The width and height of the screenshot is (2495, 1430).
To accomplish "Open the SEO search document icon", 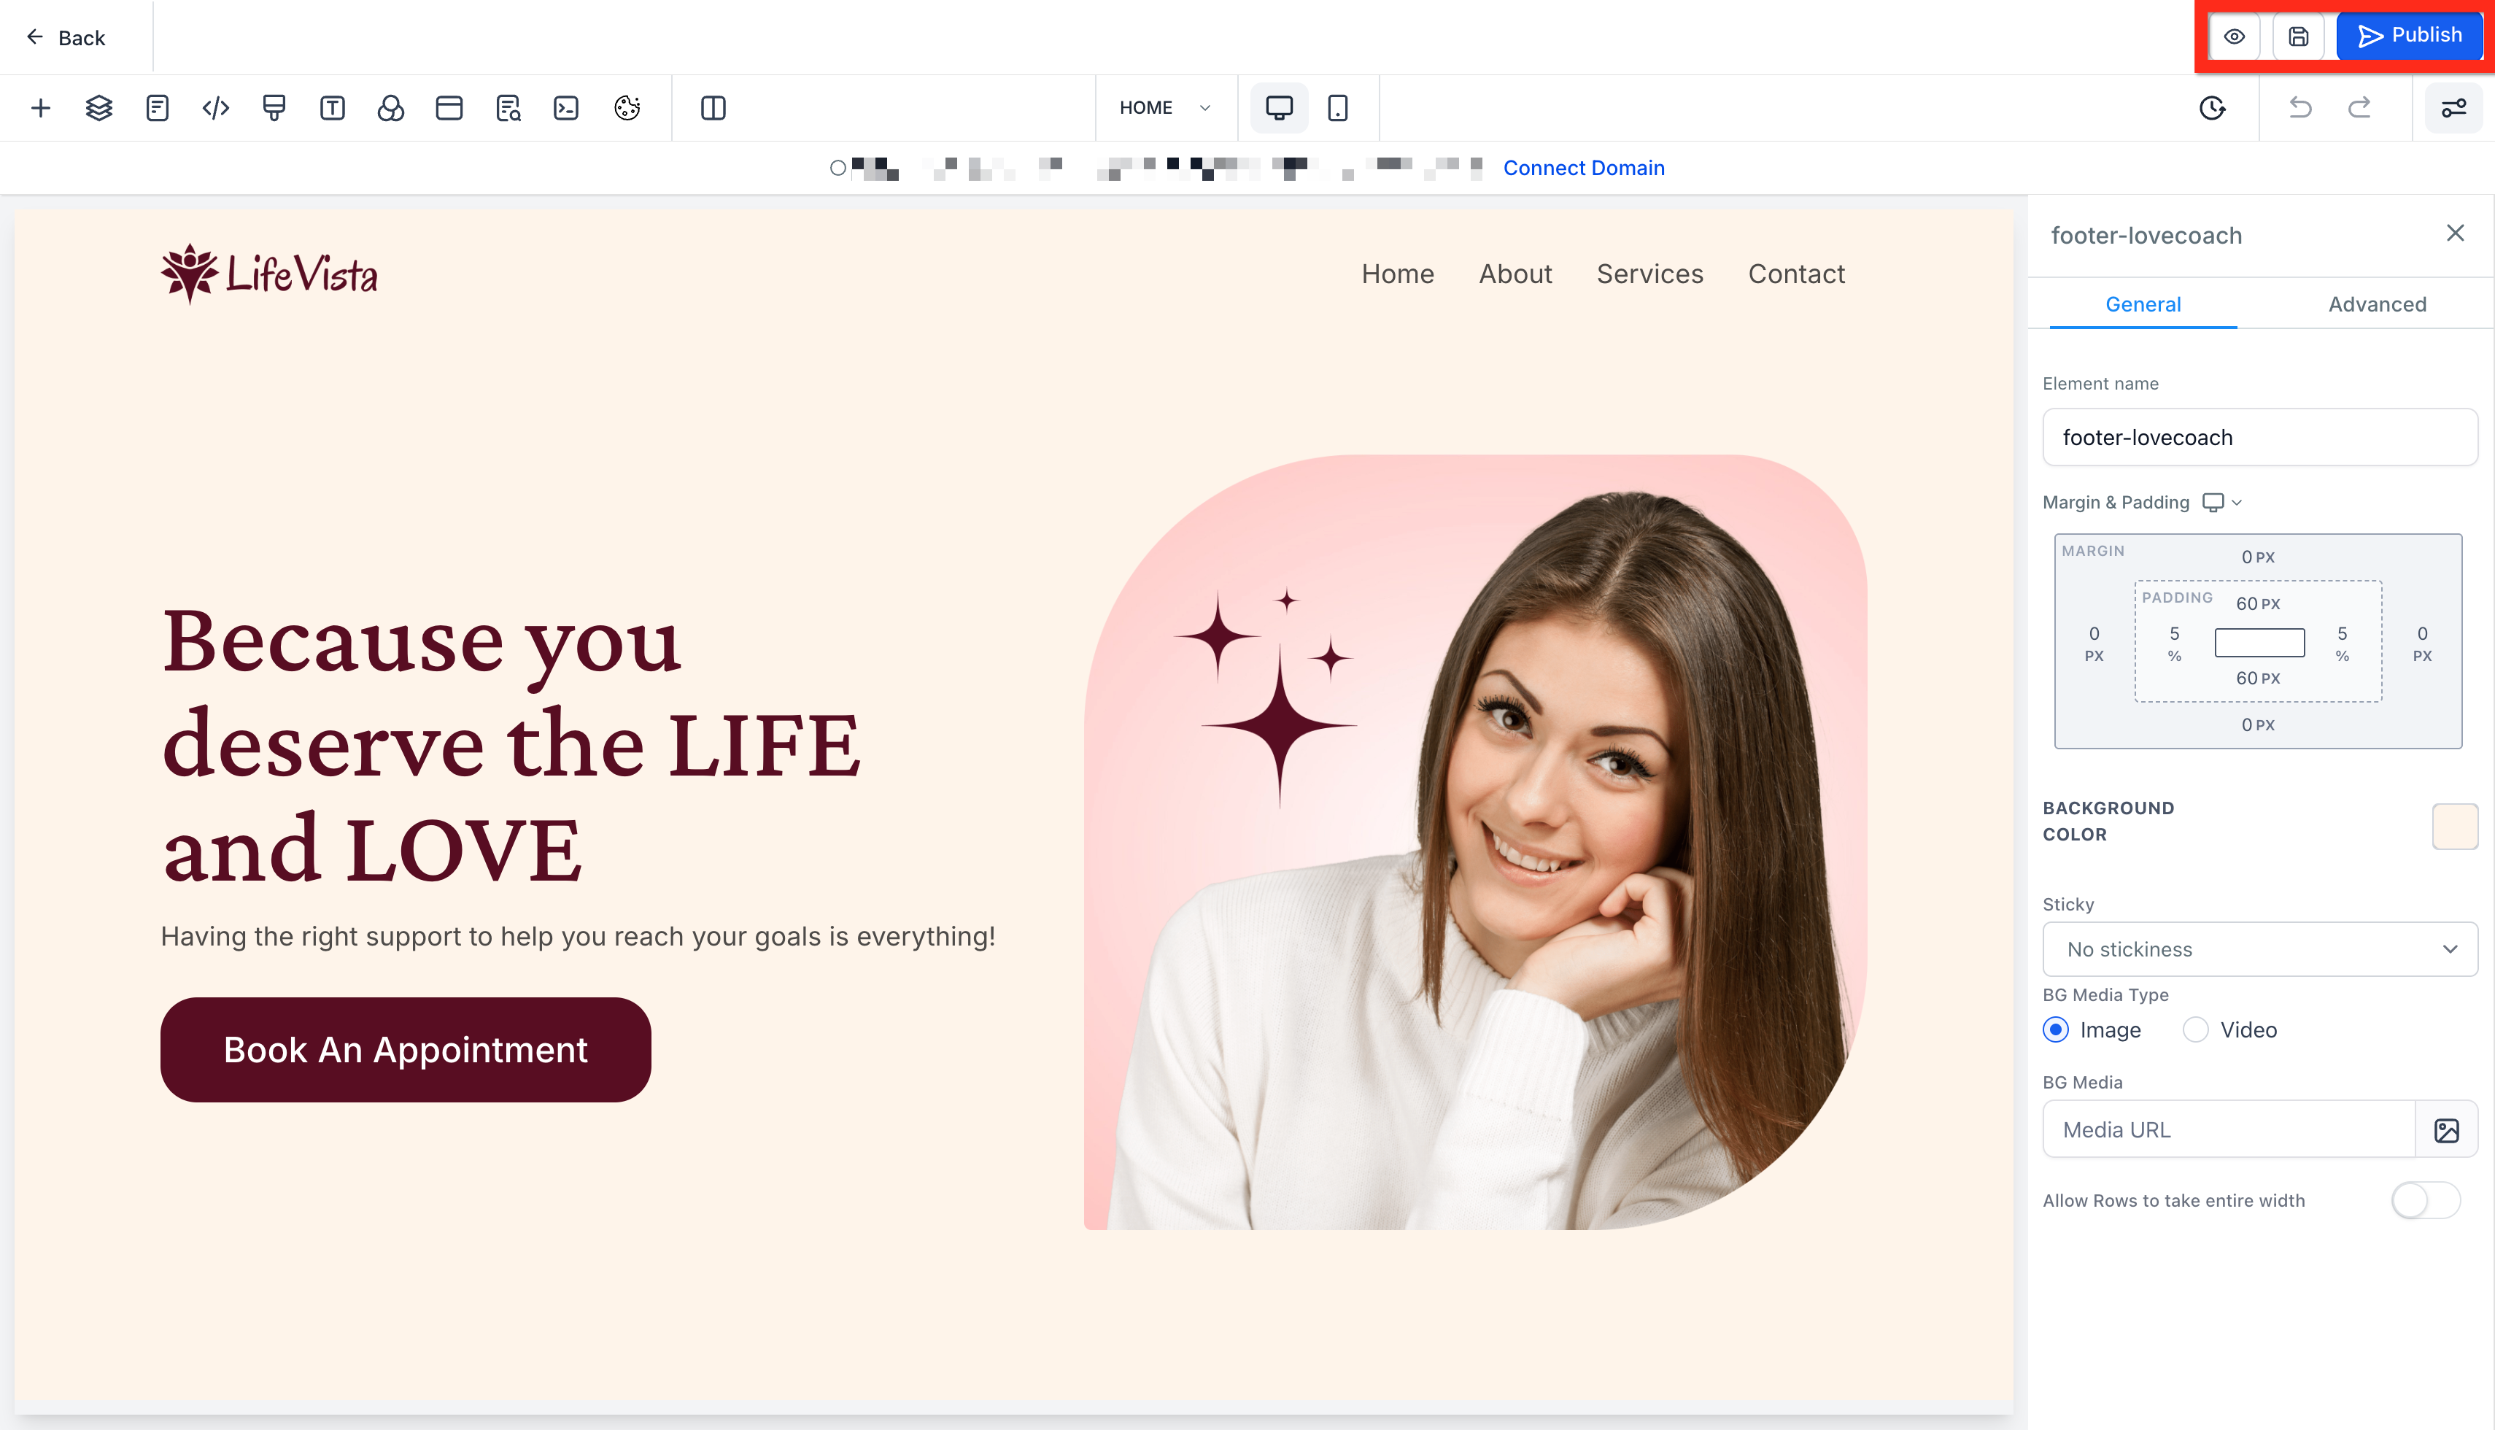I will click(x=508, y=108).
